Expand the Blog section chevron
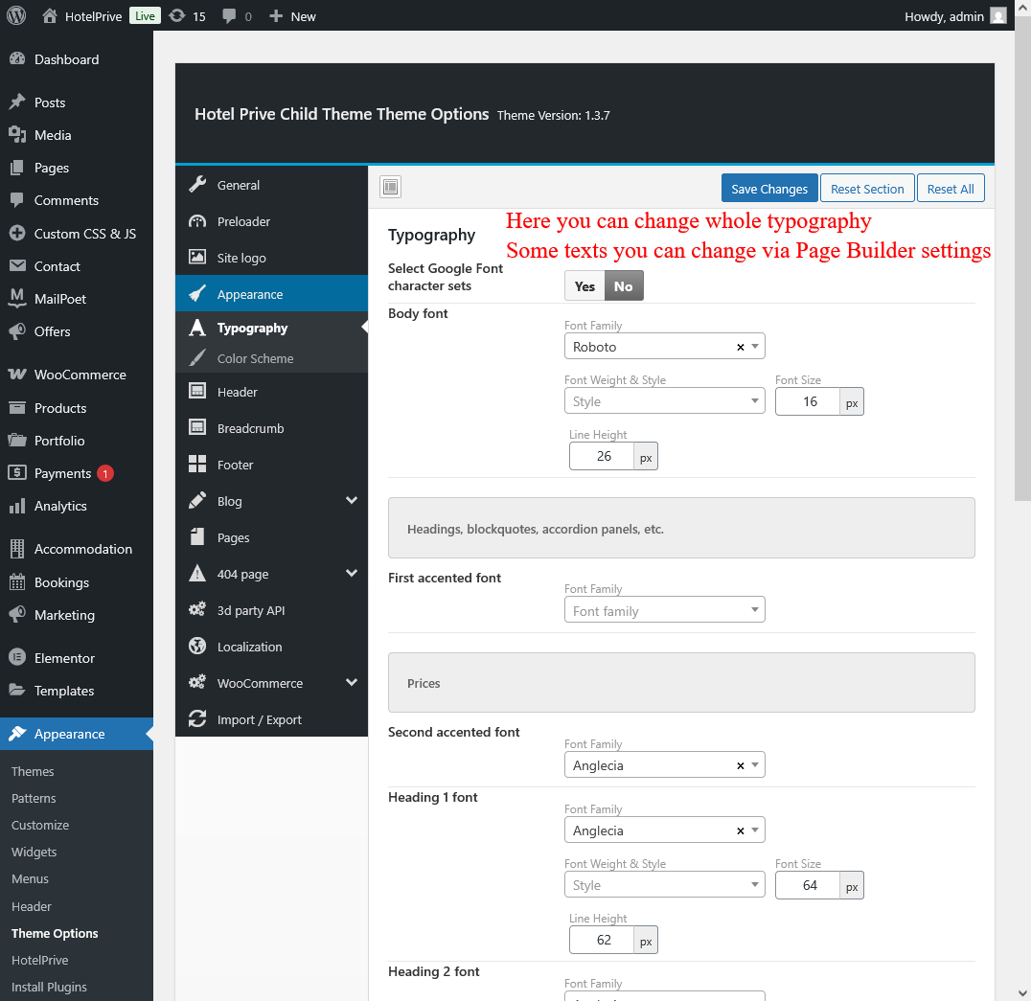 (352, 501)
